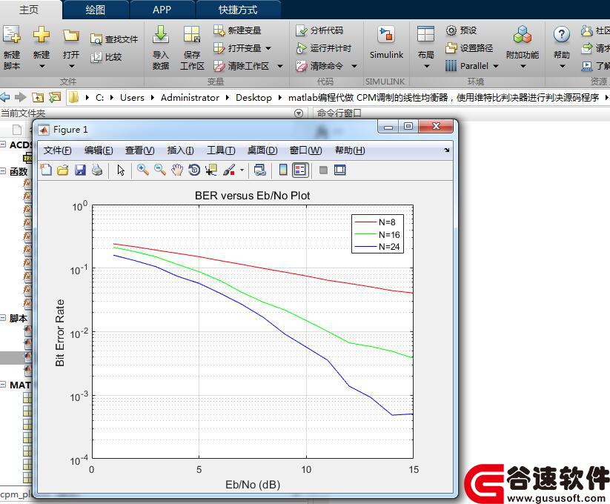Collapse the 脚本 (Scripts) group
The height and width of the screenshot is (504, 610).
3,318
